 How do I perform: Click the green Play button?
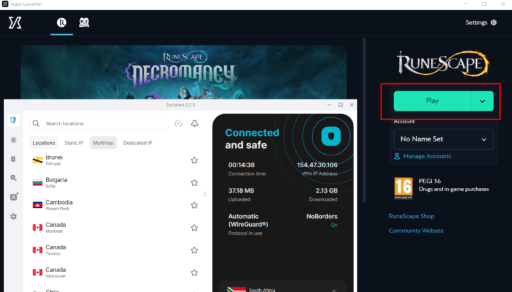(432, 101)
